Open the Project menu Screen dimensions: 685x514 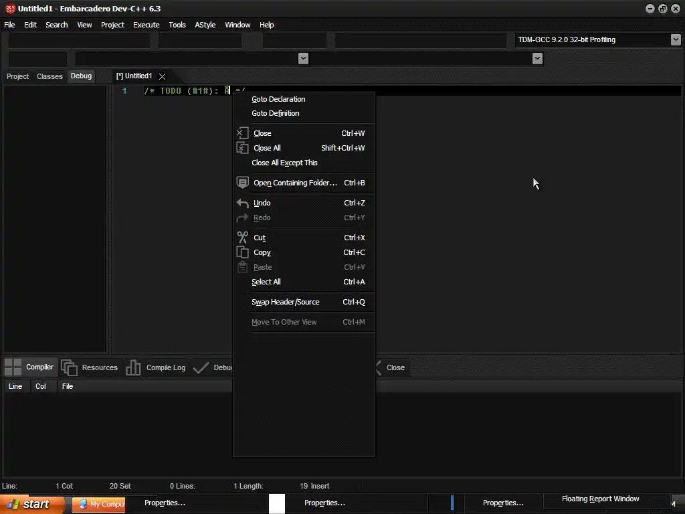(x=112, y=25)
